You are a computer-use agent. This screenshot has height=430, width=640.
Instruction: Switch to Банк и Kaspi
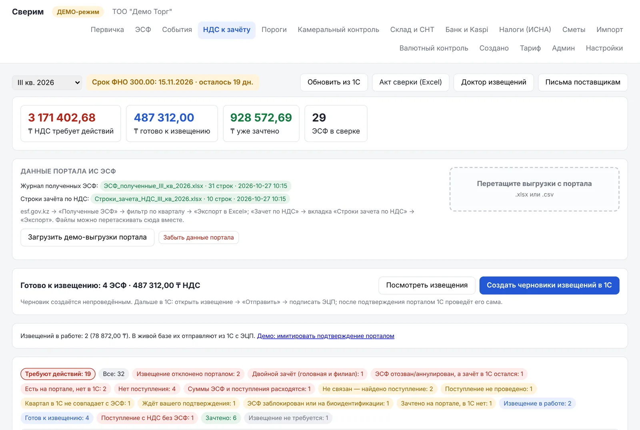[x=466, y=30]
